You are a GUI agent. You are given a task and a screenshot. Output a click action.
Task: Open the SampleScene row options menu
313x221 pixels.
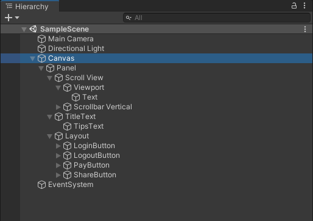305,29
